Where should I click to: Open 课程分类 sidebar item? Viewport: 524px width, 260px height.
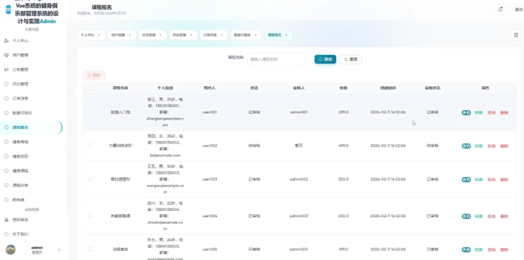pos(20,185)
